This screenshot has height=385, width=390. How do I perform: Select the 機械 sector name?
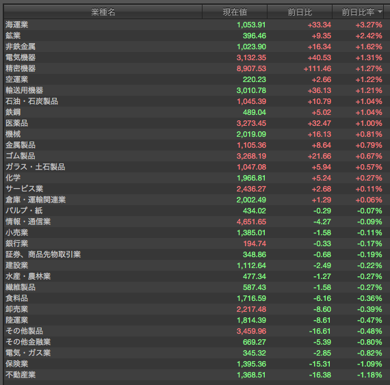(x=13, y=134)
